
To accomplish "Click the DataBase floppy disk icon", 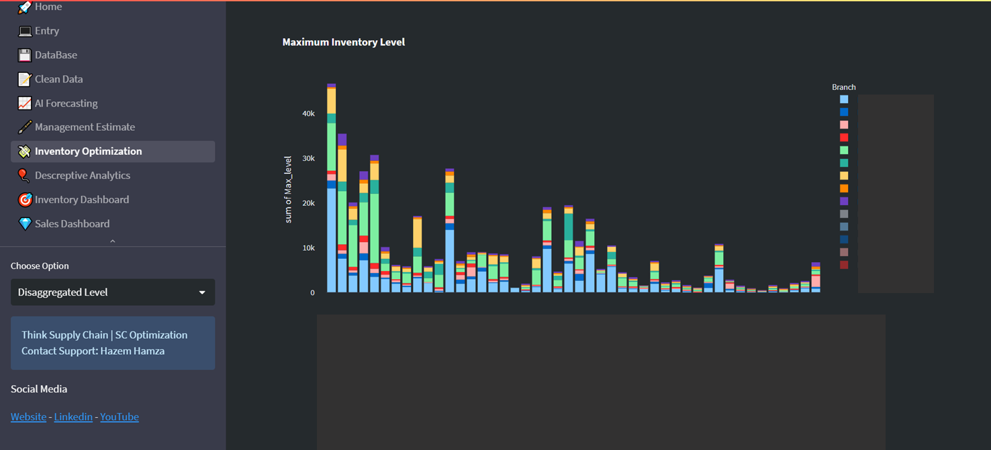I will pos(24,55).
